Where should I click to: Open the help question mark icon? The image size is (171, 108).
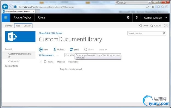(136, 18)
